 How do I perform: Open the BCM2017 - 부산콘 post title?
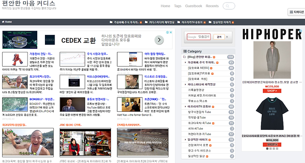pos(42,99)
